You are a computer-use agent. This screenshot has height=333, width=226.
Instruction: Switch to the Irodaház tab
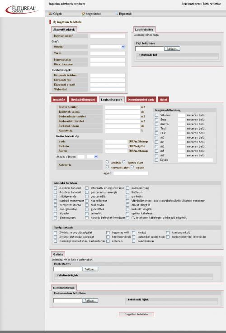pos(59,100)
